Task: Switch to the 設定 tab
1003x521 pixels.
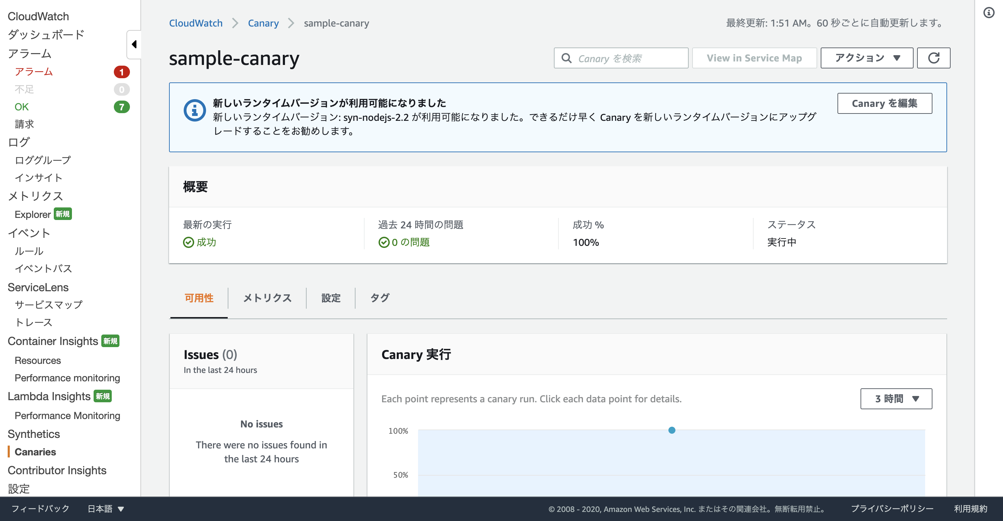Action: point(331,298)
